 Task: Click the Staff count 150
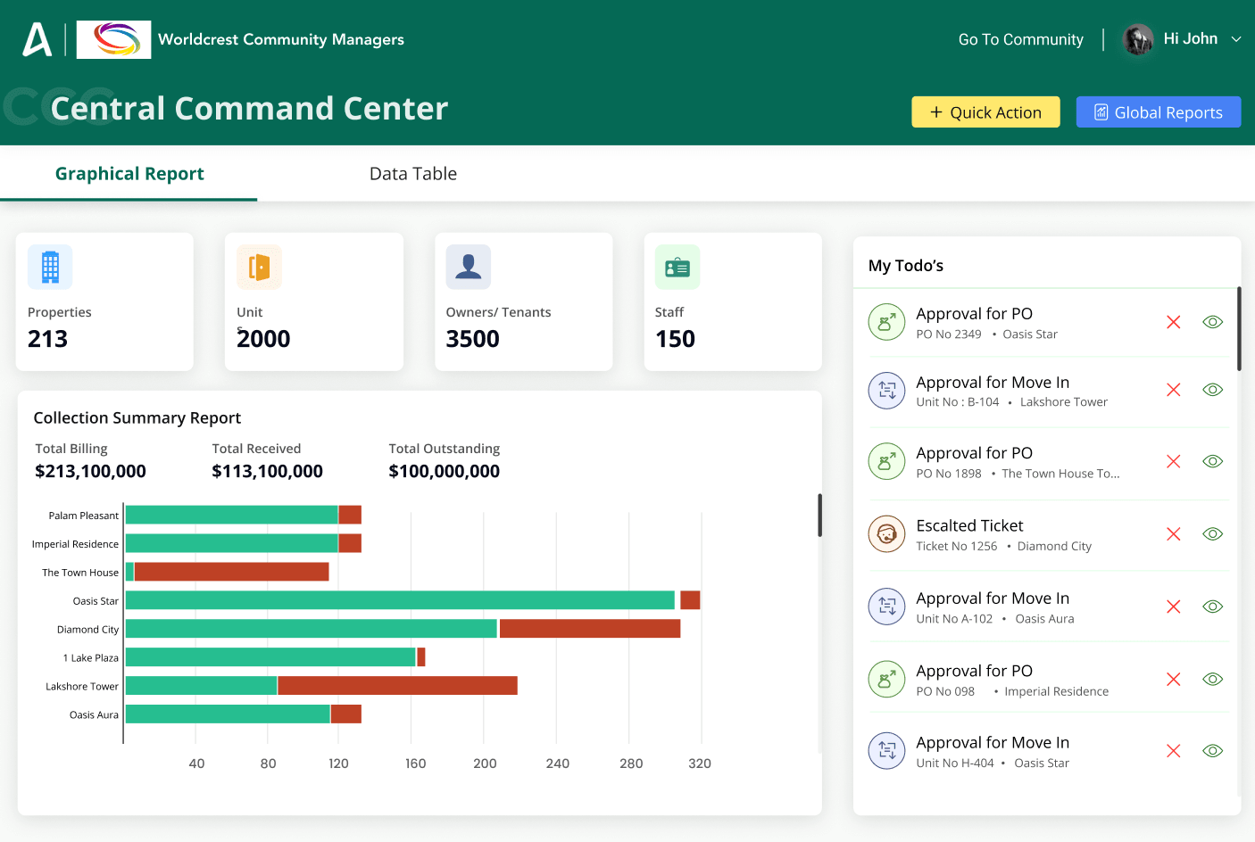(675, 339)
